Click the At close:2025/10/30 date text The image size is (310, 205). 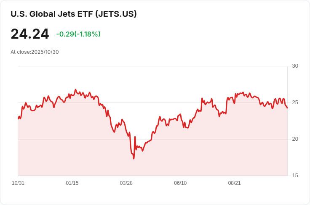point(35,52)
